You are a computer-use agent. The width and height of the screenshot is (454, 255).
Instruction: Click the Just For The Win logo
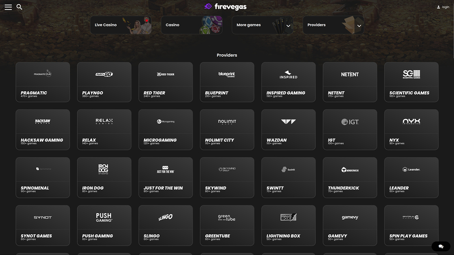pyautogui.click(x=165, y=170)
